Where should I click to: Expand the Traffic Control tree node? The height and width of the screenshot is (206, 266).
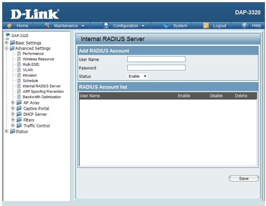click(13, 126)
